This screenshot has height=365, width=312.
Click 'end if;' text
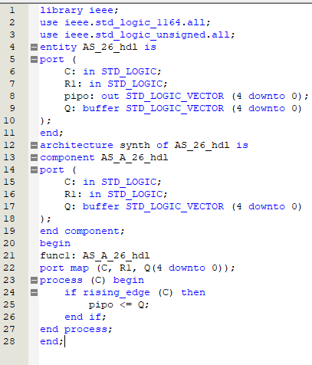pyautogui.click(x=85, y=317)
